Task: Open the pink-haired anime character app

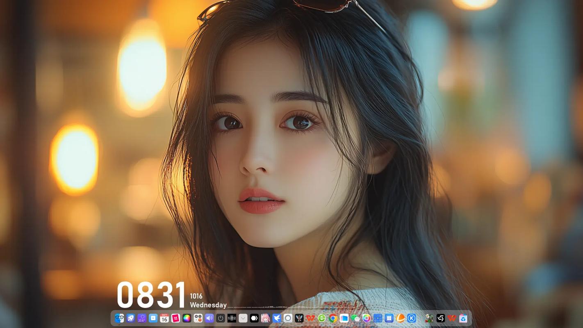Action: tap(265, 318)
